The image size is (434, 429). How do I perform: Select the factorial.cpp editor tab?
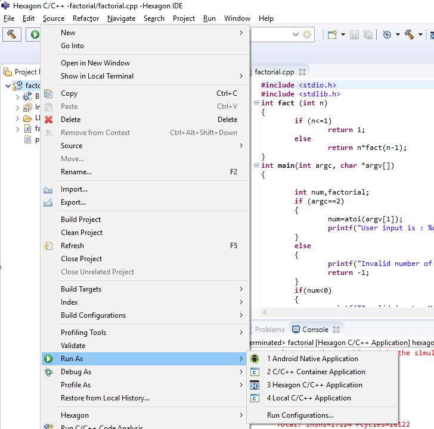point(274,72)
